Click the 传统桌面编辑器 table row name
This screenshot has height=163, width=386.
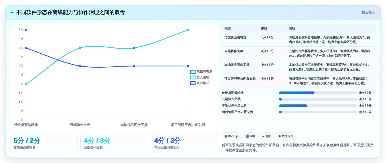tap(235, 37)
